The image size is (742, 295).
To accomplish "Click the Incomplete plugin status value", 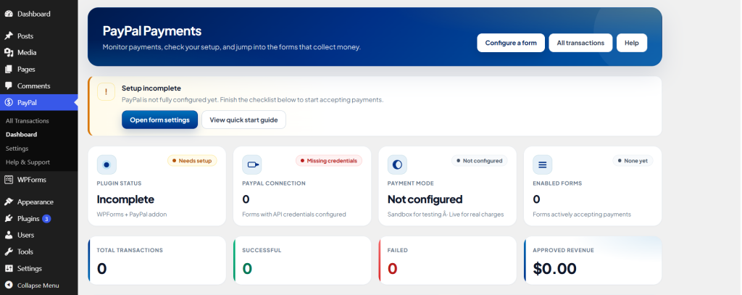I will [x=125, y=199].
